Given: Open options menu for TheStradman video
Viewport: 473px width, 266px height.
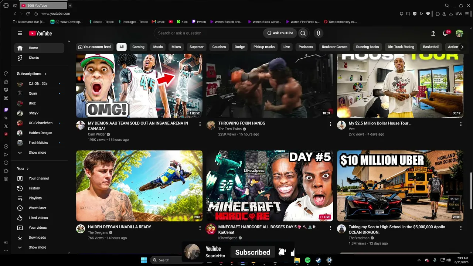Looking at the screenshot, I should pos(461,228).
